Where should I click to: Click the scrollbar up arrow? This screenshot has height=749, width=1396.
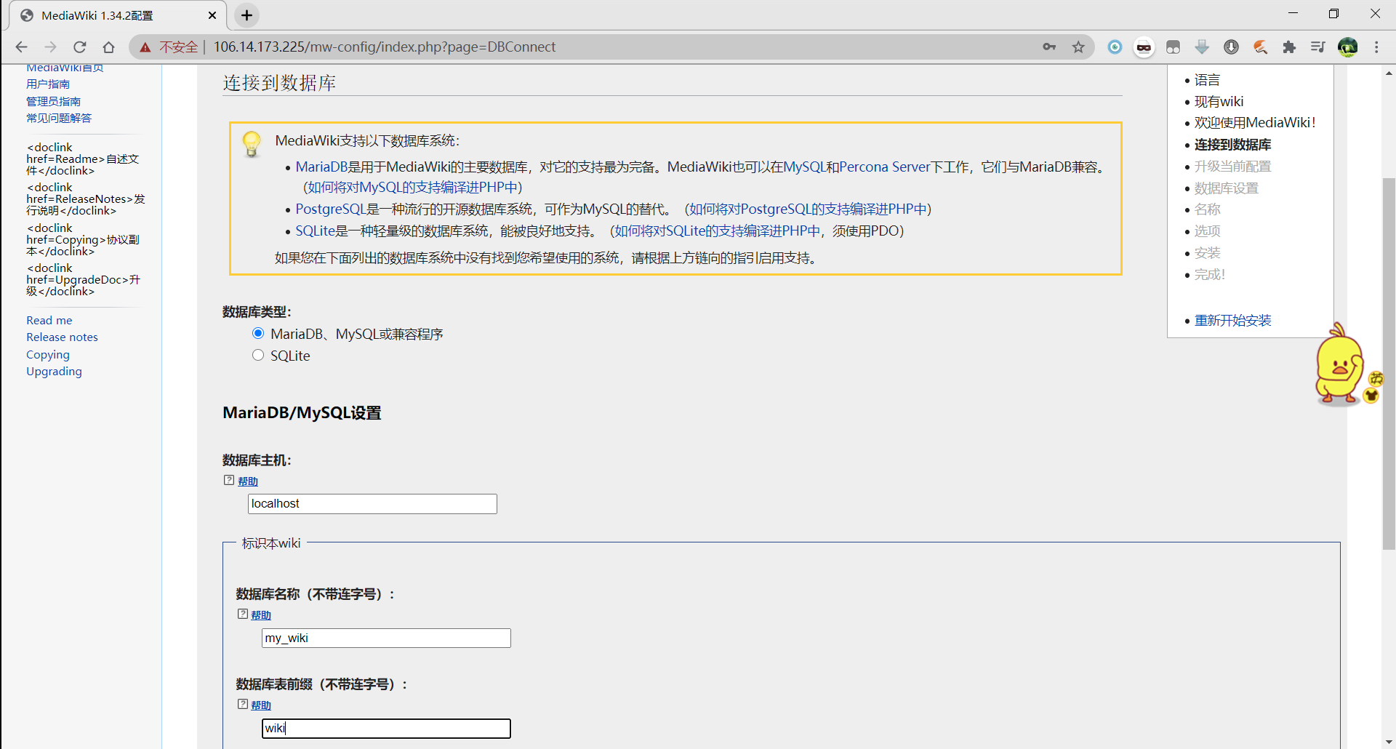coord(1389,73)
